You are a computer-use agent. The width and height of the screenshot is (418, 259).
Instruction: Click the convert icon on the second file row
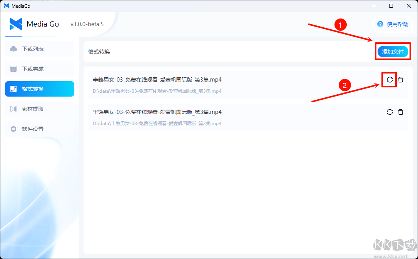pos(390,112)
